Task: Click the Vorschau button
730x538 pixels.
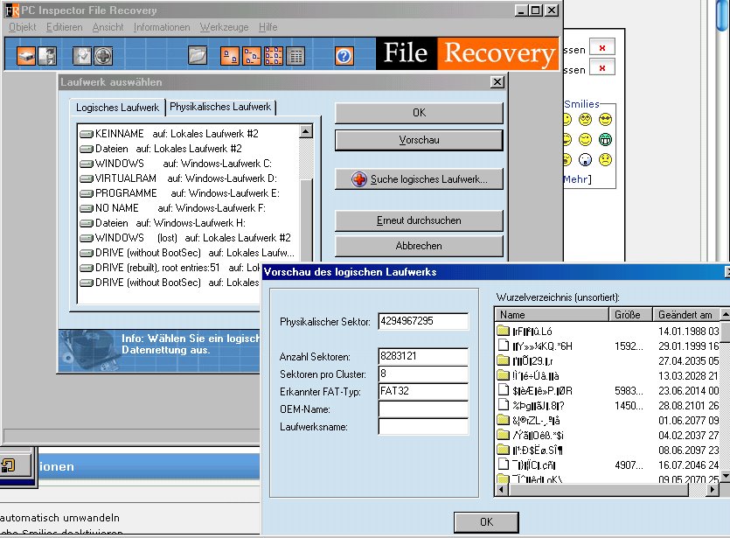Action: pos(419,140)
